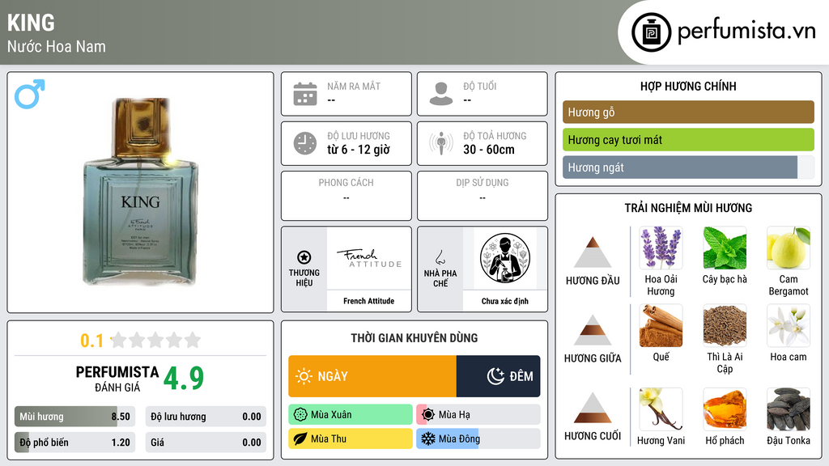The height and width of the screenshot is (466, 829).
Task: Open the Chưa xác định perfumer link
Action: click(x=505, y=301)
